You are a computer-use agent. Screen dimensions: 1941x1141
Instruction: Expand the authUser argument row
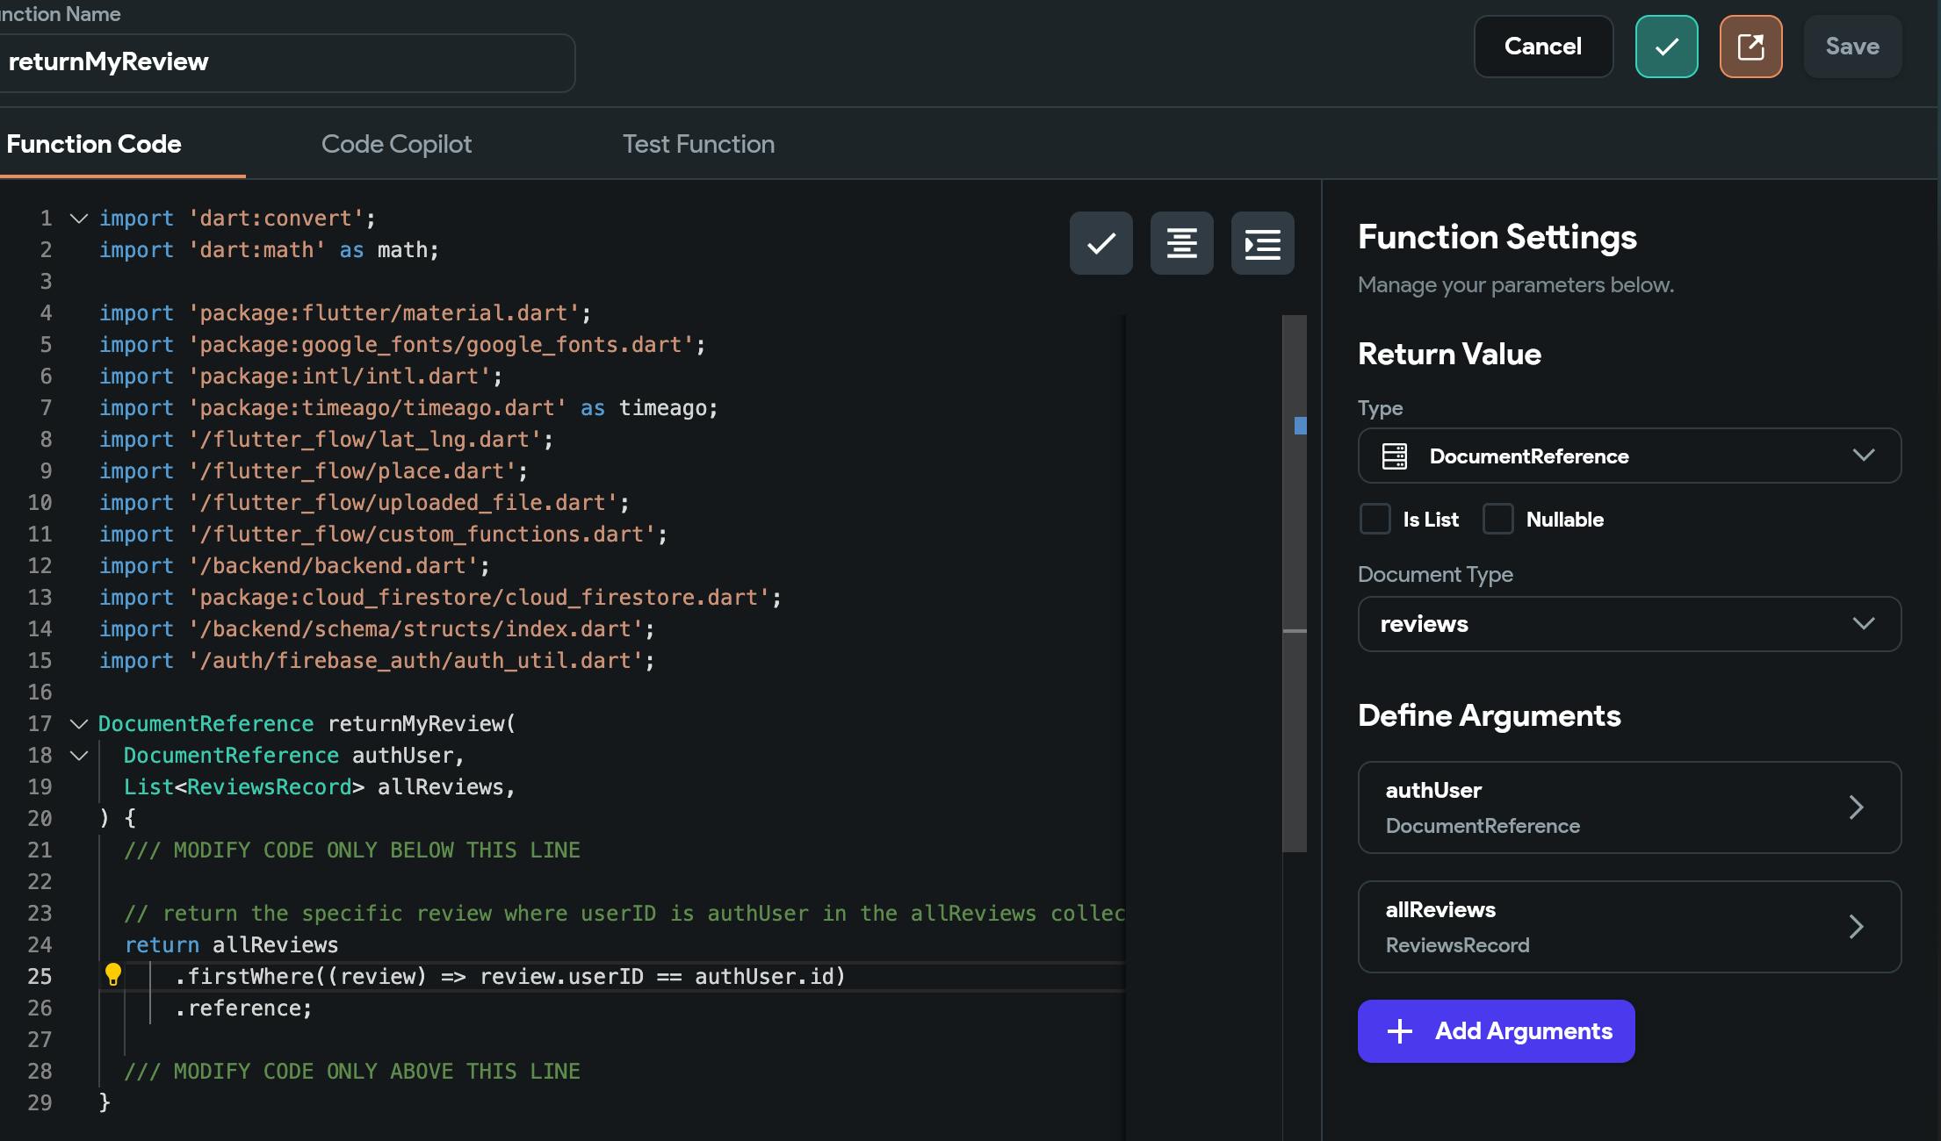[1629, 807]
